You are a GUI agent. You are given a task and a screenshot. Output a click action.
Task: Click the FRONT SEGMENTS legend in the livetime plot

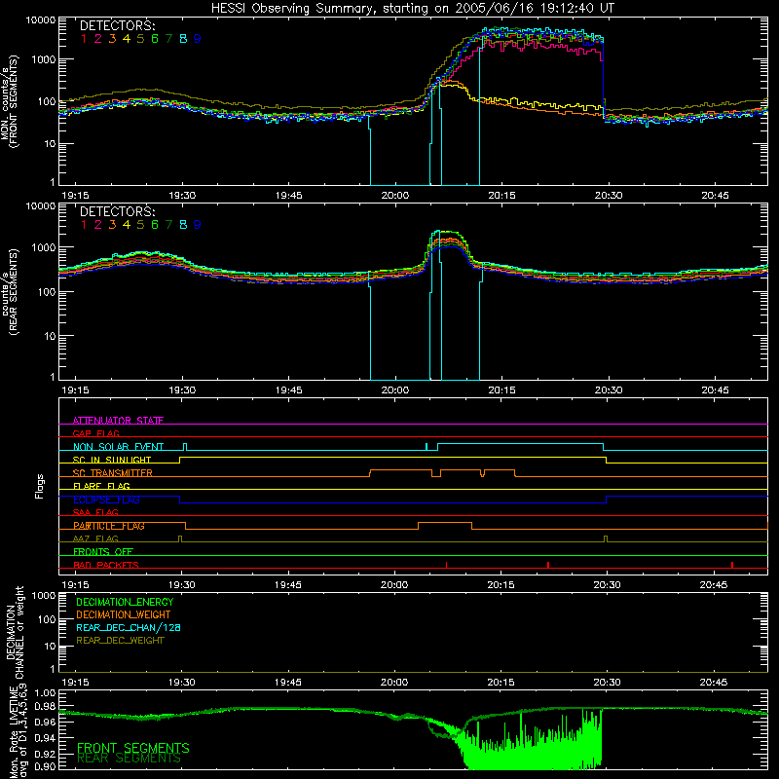(133, 748)
